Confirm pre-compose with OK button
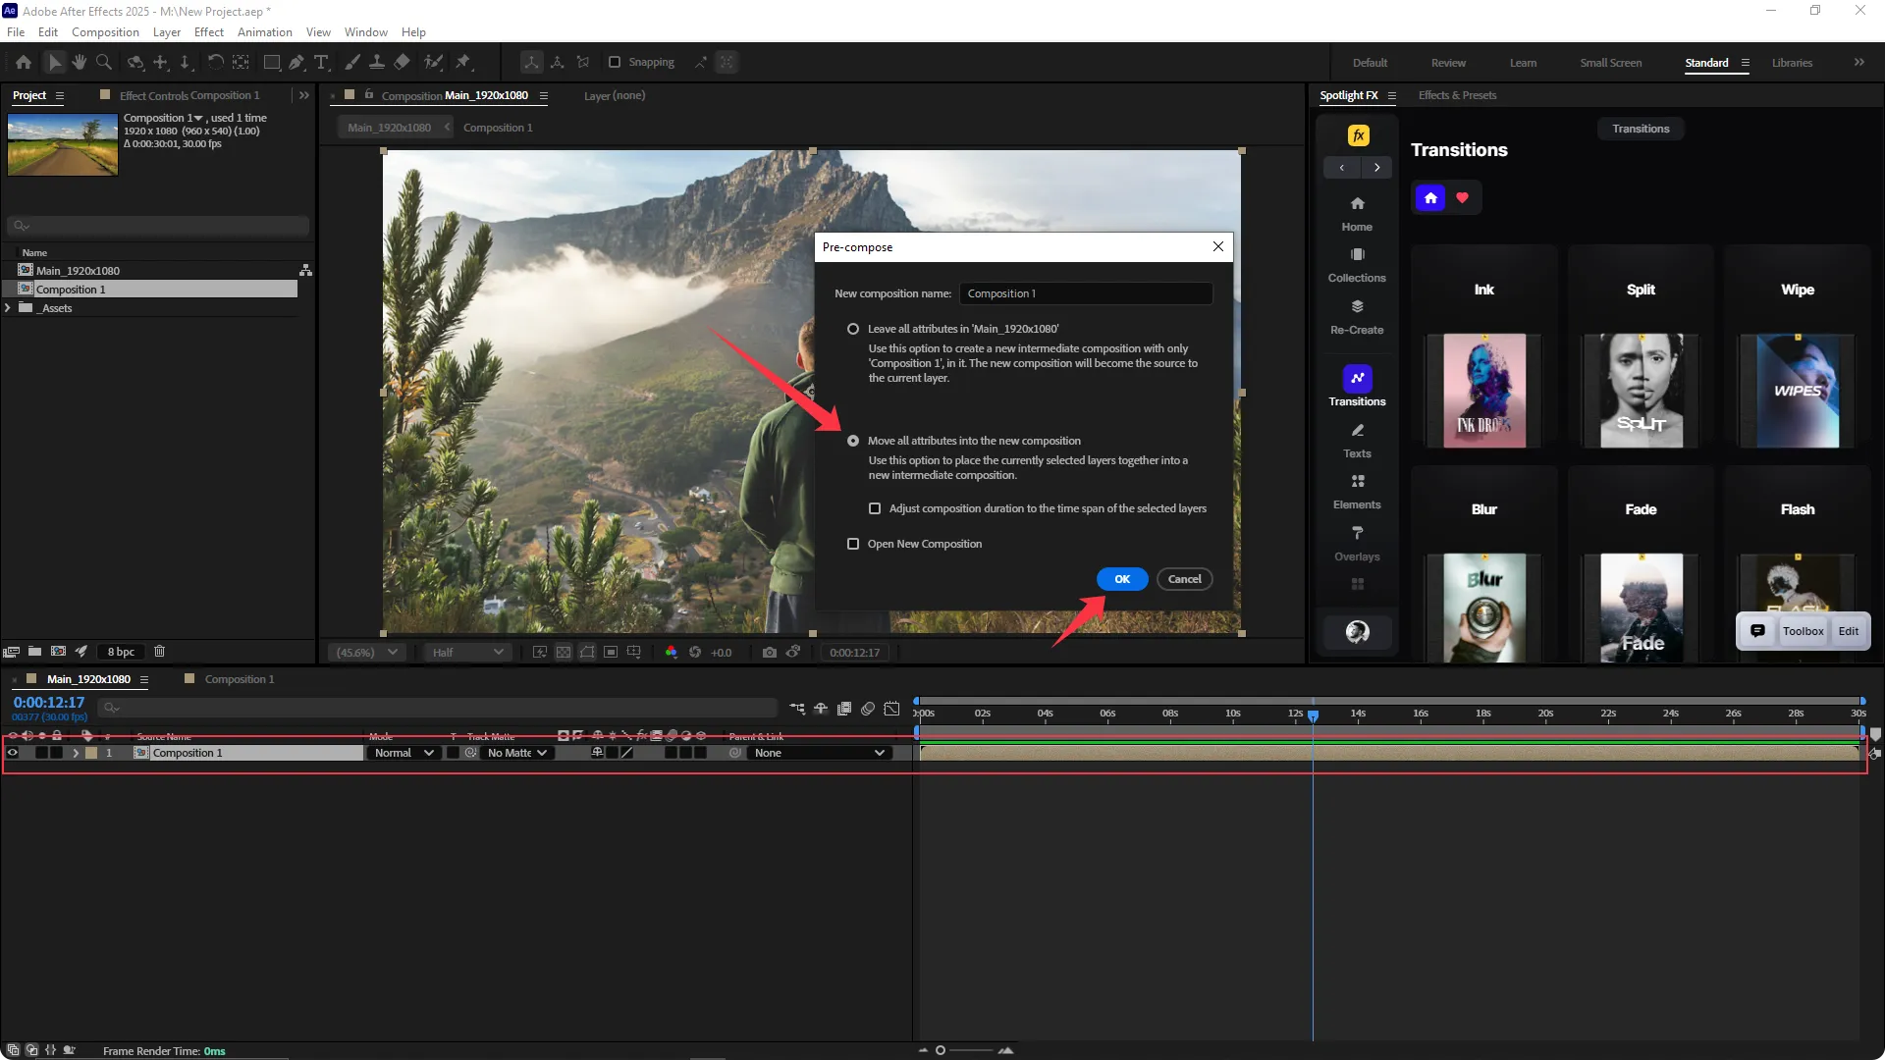The width and height of the screenshot is (1885, 1060). coord(1121,579)
